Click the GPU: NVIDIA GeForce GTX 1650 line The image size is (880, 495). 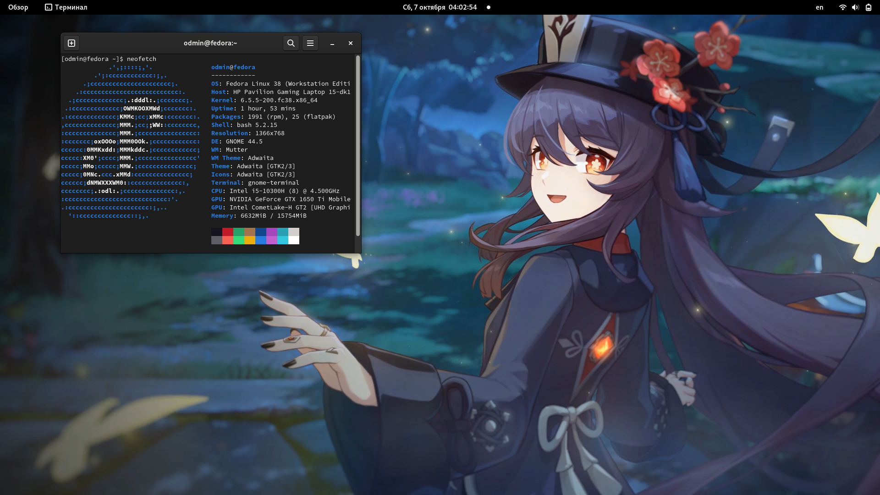pyautogui.click(x=280, y=199)
